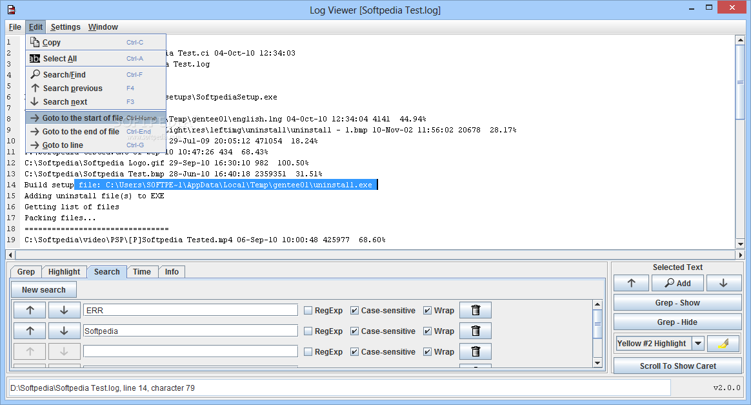Enable RegExp for Softpedia search
The image size is (751, 405).
pos(308,331)
